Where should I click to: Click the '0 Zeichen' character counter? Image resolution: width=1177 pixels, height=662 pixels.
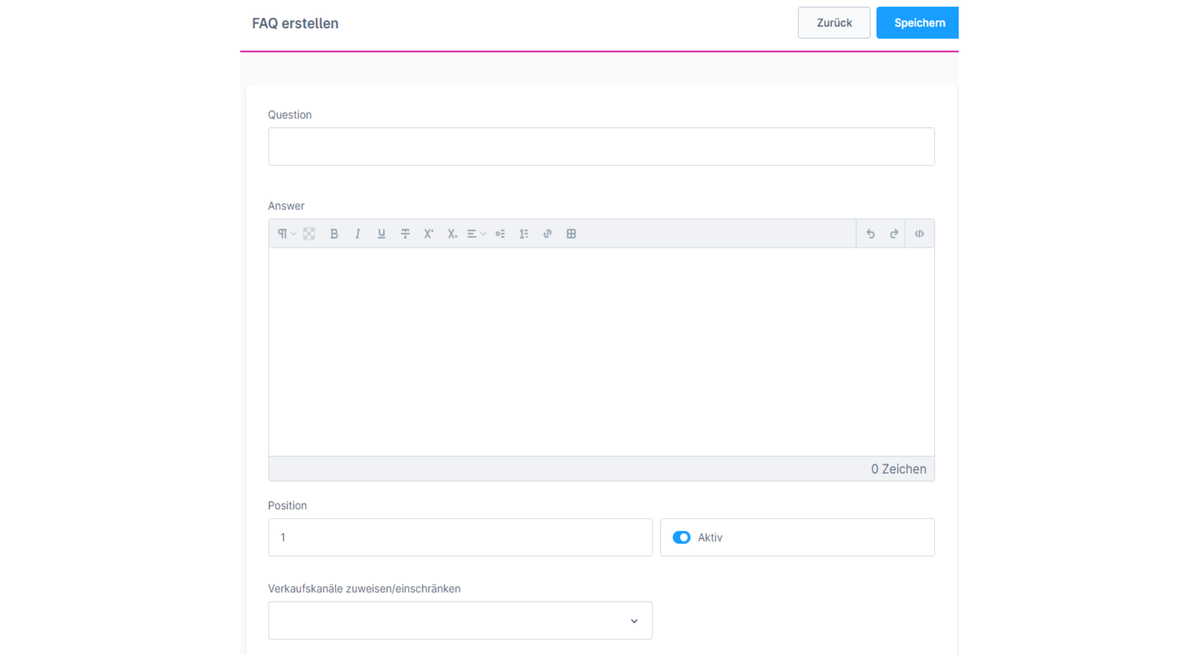(899, 469)
